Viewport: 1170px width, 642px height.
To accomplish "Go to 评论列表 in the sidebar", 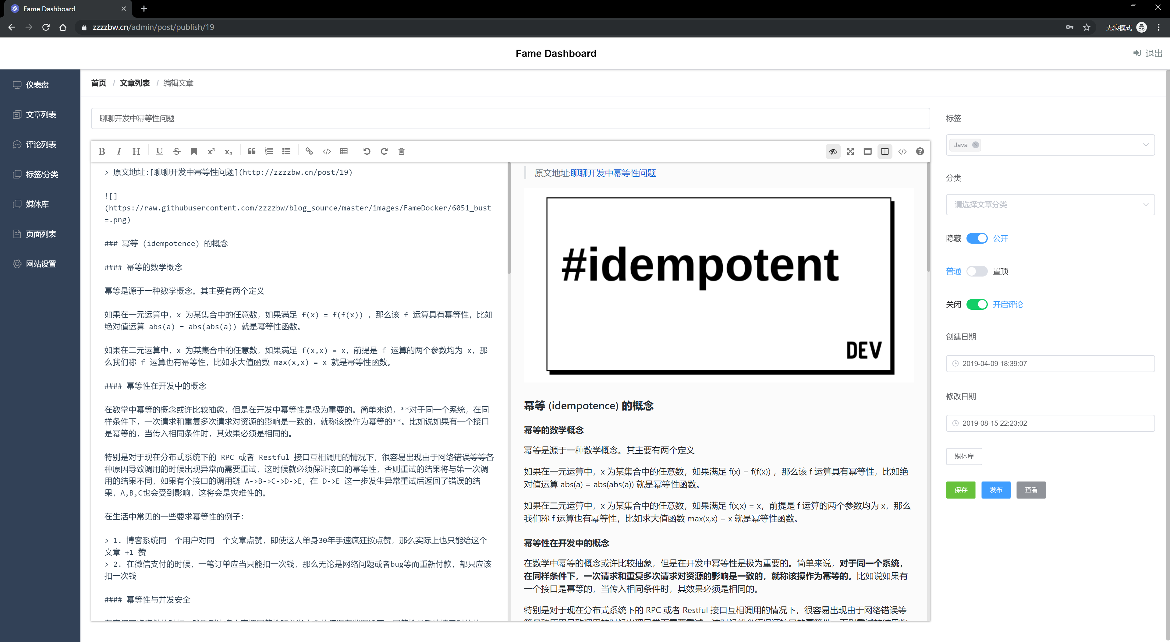I will coord(41,144).
